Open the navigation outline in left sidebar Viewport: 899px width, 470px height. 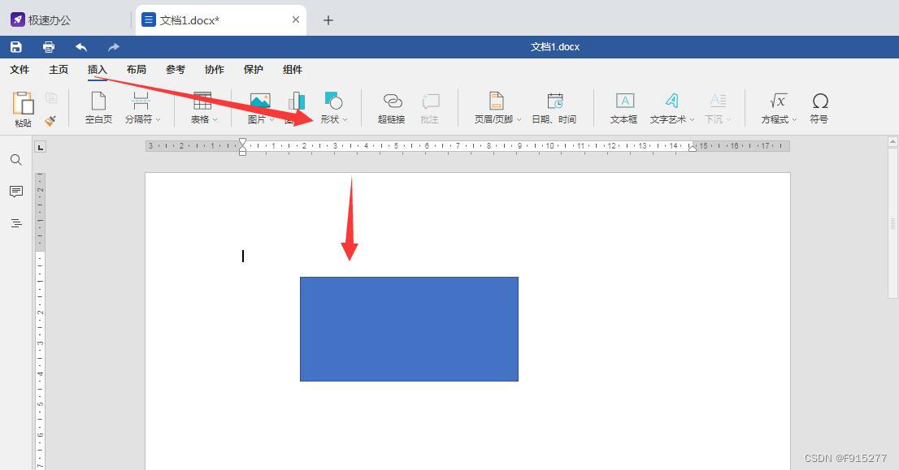(16, 223)
